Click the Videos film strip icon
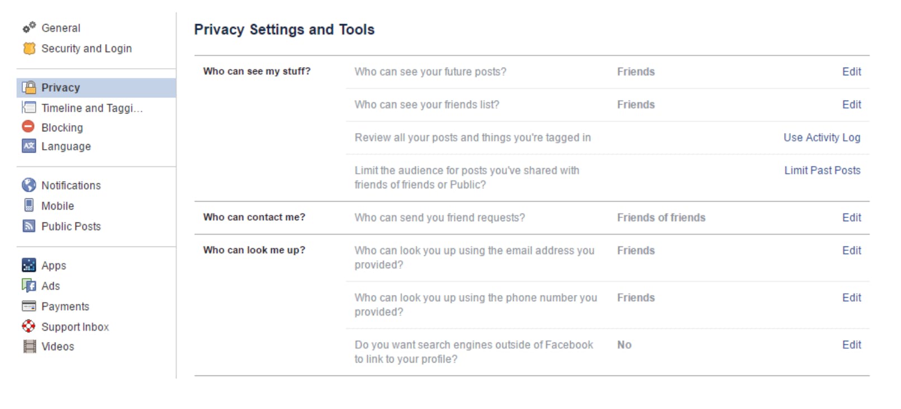 [x=29, y=346]
